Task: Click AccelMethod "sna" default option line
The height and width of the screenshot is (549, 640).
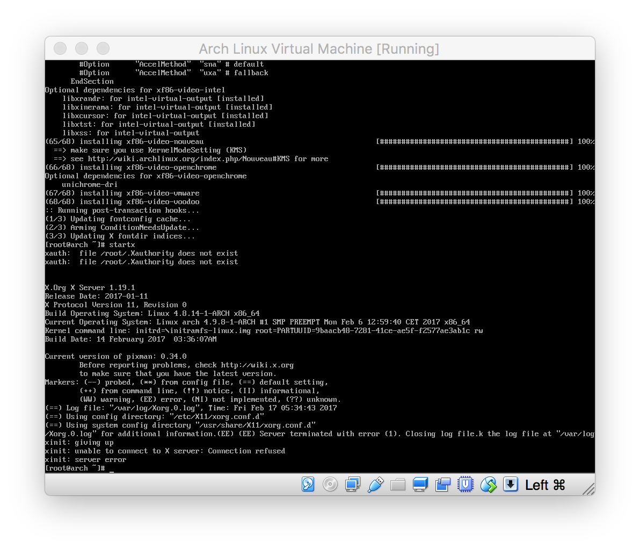Action: (x=171, y=64)
